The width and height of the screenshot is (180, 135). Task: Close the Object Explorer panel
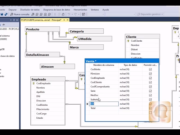(x=17, y=20)
